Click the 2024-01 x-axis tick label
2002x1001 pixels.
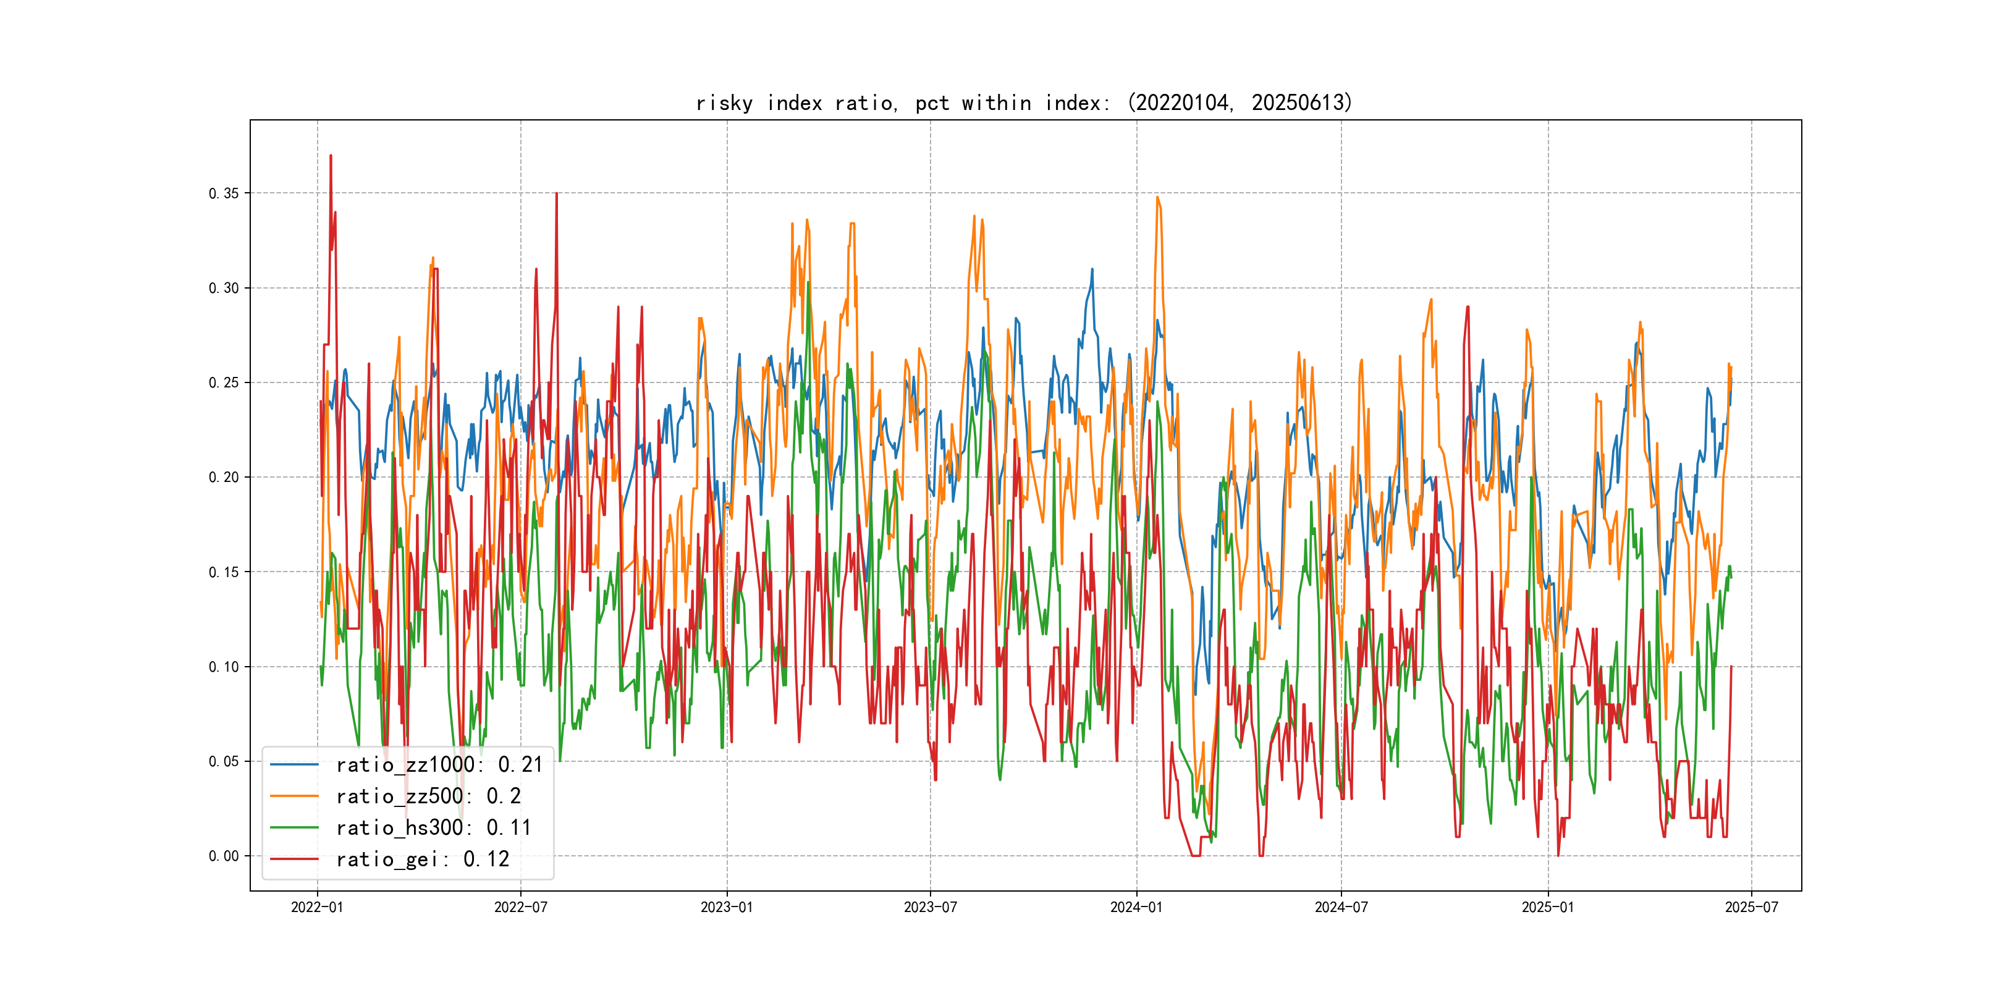[x=1136, y=908]
